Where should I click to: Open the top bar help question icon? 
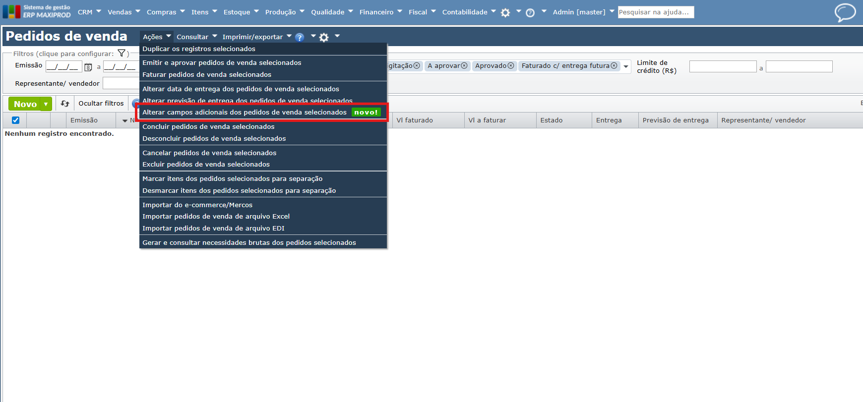pos(530,13)
